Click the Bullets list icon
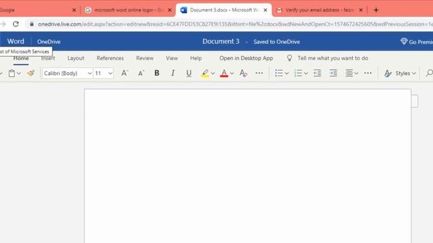433x243 pixels. click(x=279, y=73)
